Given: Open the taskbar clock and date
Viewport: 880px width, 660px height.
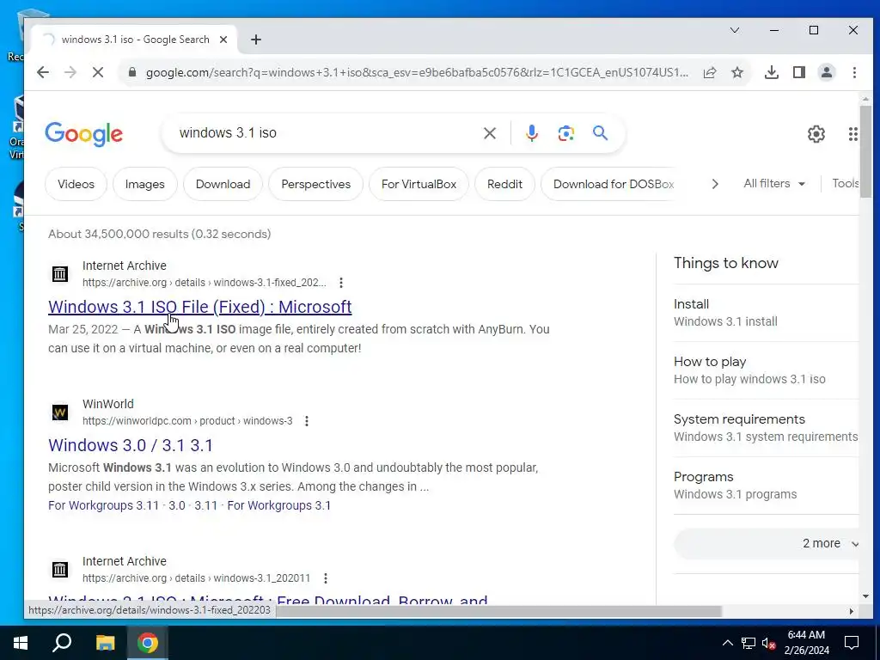Looking at the screenshot, I should [806, 643].
